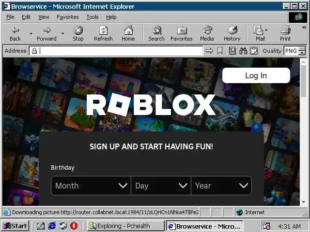310x232 pixels.
Task: Click the bookmarks book icon
Action: pyautogui.click(x=232, y=51)
